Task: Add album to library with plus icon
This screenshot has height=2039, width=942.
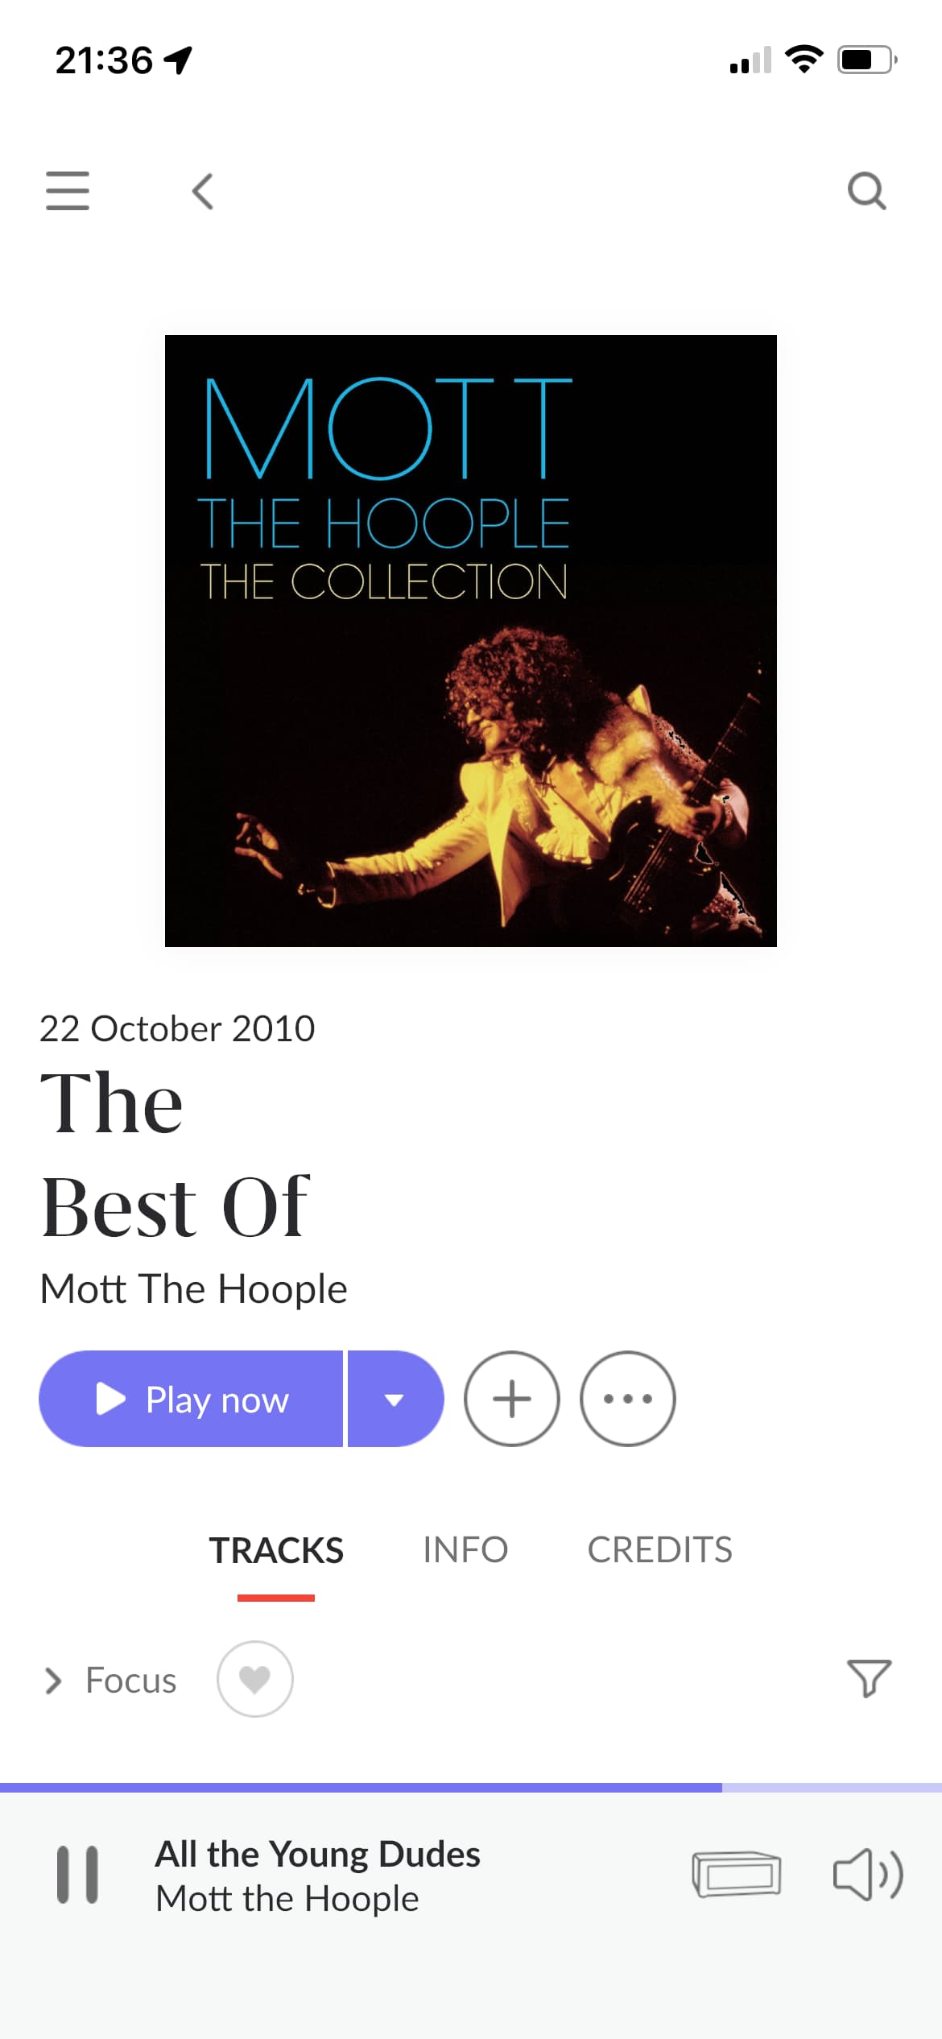Action: tap(512, 1399)
